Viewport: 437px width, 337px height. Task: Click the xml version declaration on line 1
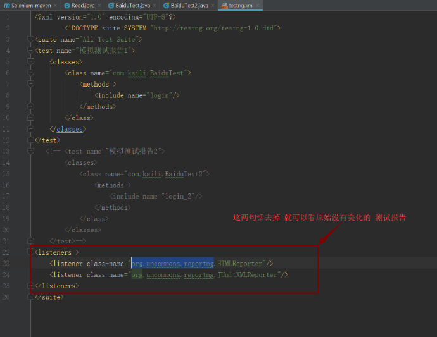coord(105,17)
